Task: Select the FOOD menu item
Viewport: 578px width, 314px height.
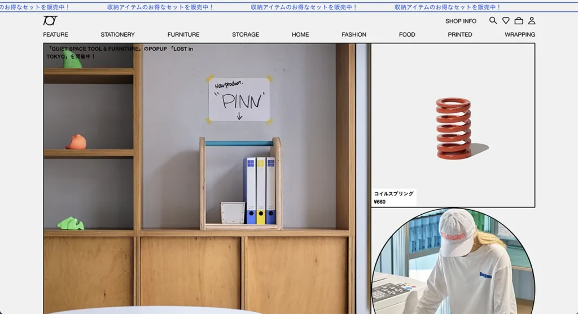Action: (x=407, y=34)
